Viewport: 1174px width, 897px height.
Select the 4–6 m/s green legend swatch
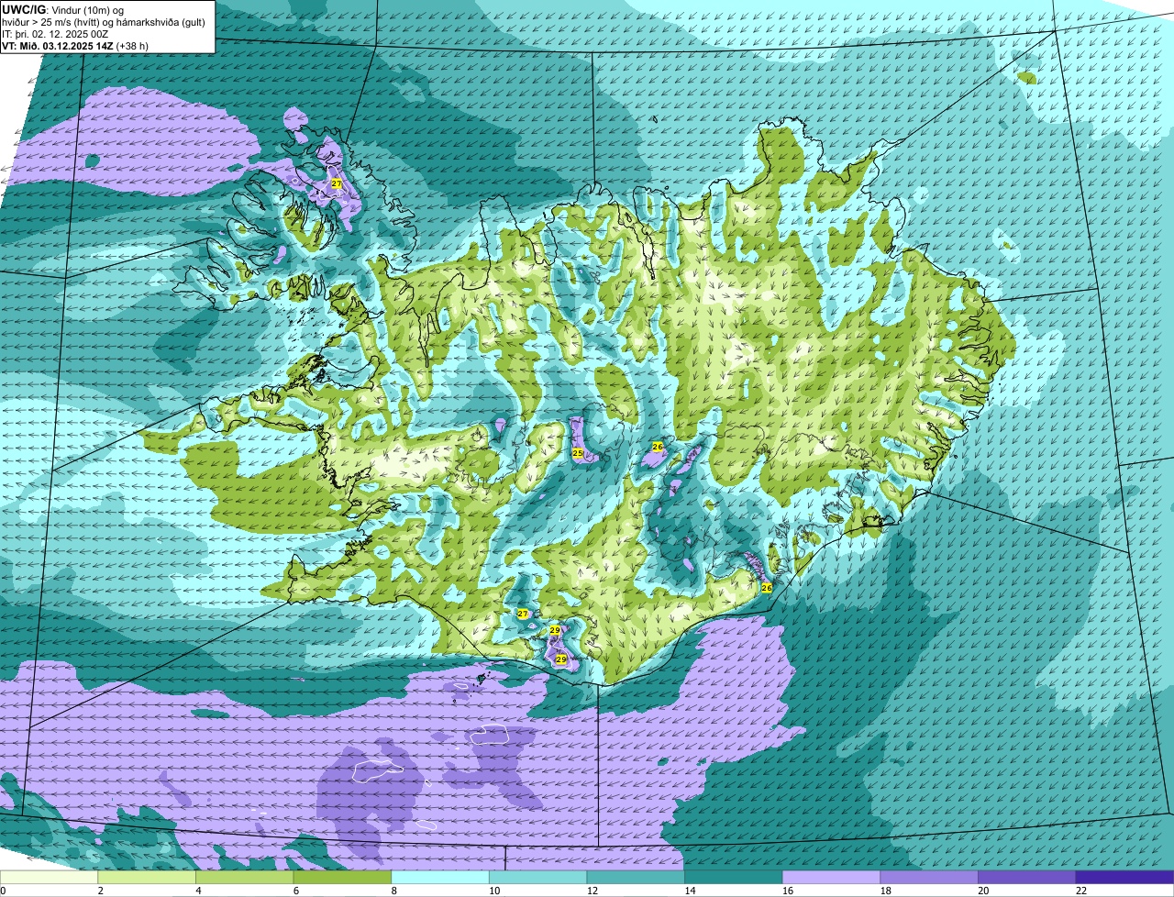(245, 877)
